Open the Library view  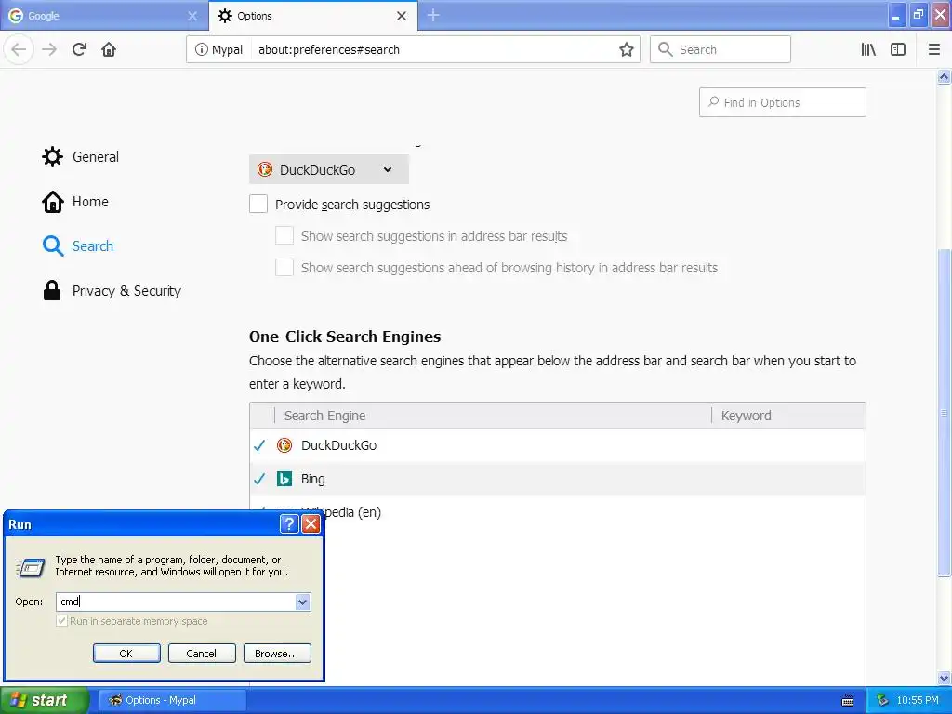point(868,50)
